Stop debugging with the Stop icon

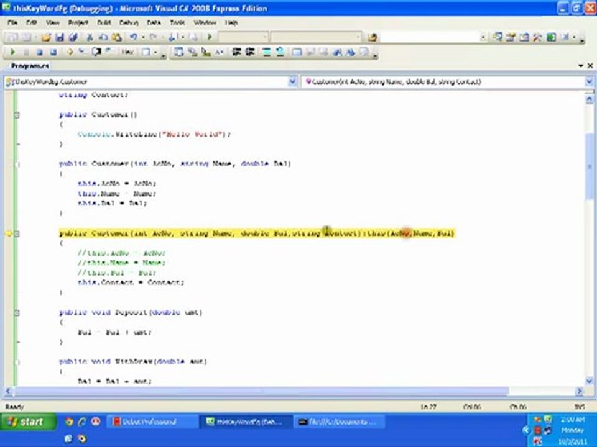[x=40, y=52]
